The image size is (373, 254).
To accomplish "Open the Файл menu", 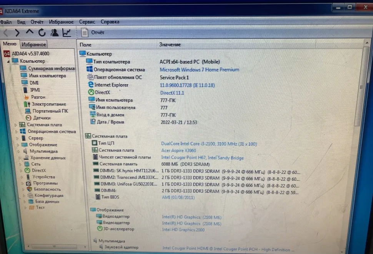I will [x=6, y=22].
